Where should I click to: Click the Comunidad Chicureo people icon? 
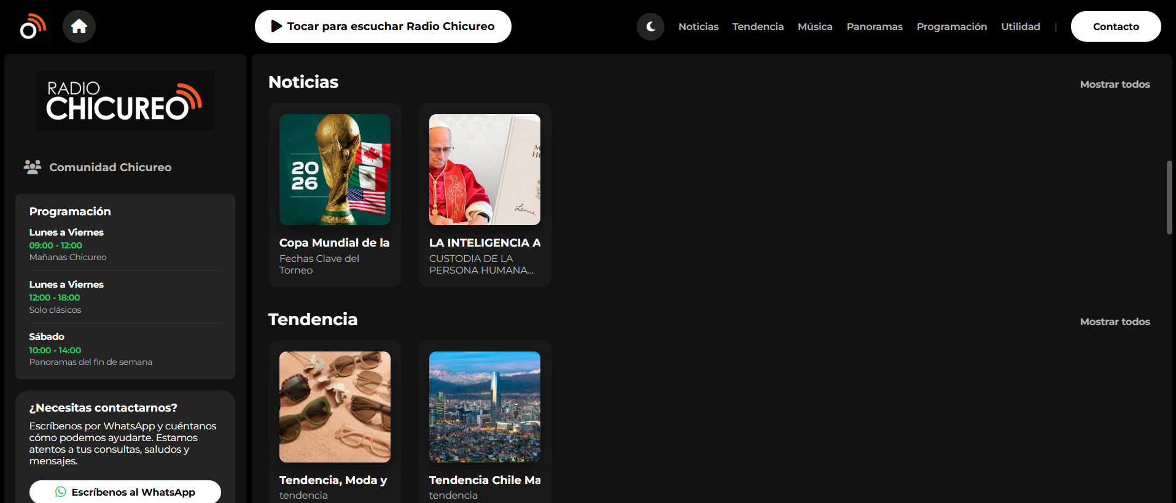(x=33, y=167)
